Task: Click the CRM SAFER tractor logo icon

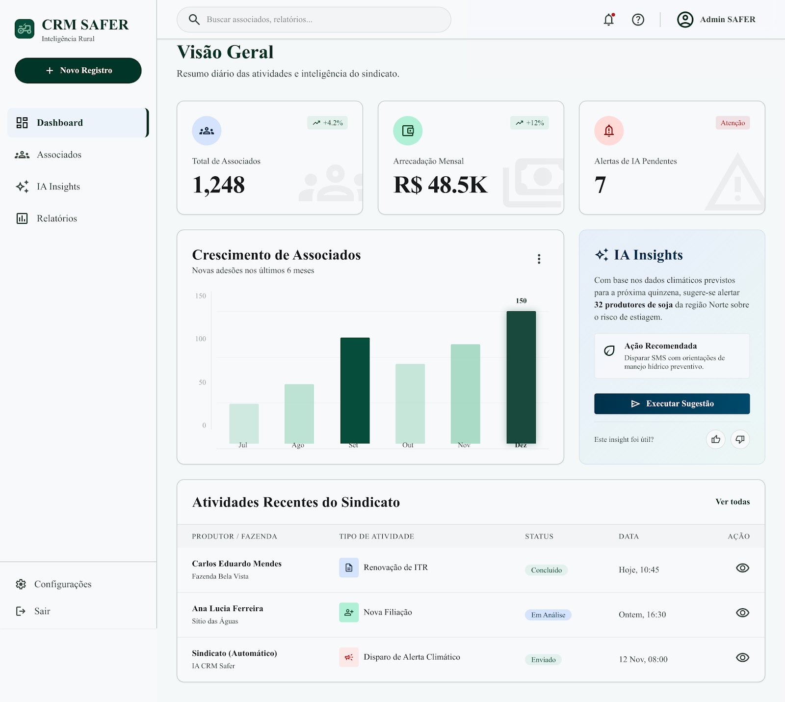Action: pos(25,29)
